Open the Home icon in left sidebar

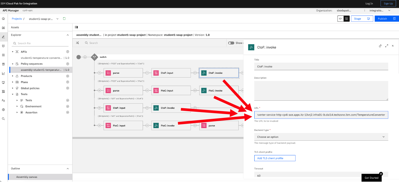pyautogui.click(x=4, y=18)
